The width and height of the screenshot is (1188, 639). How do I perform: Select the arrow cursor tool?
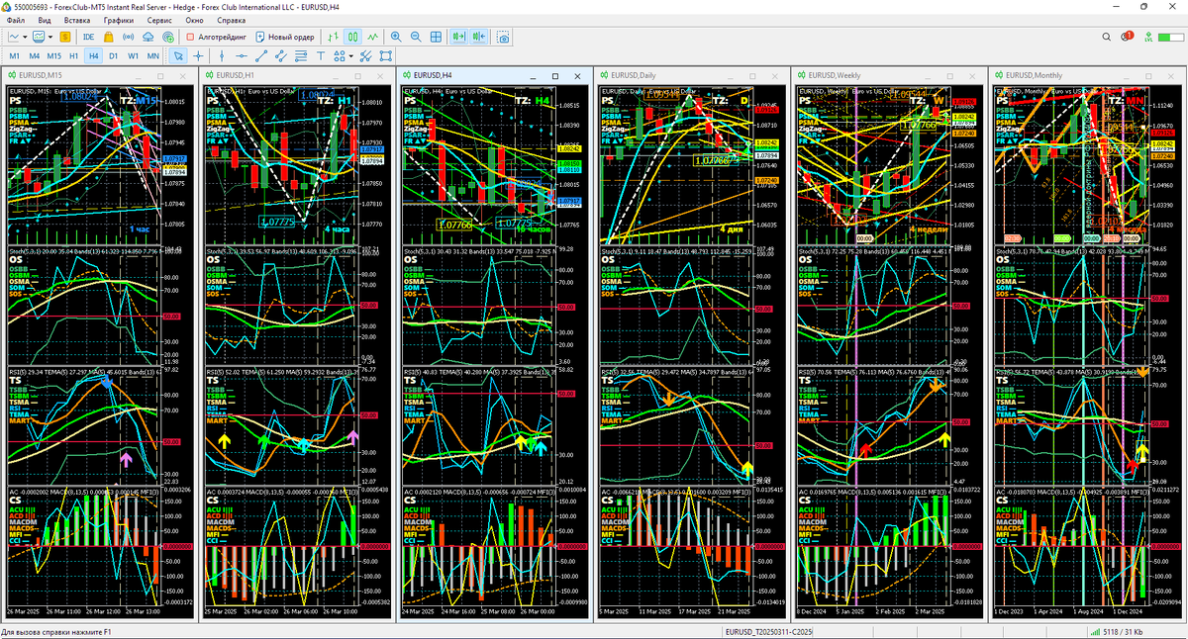(x=178, y=56)
